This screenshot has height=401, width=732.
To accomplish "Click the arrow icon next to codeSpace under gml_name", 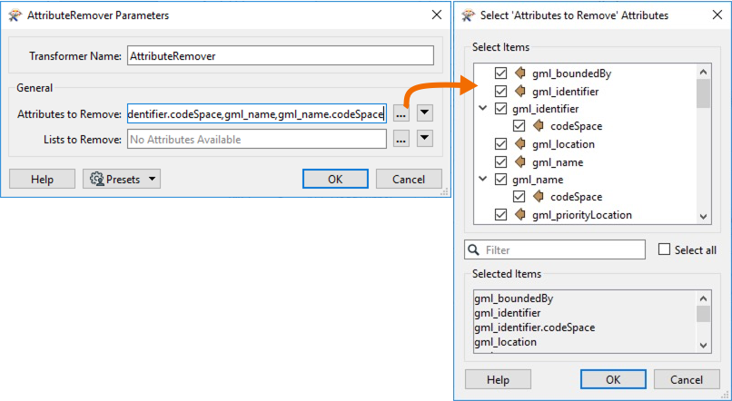I will click(539, 197).
